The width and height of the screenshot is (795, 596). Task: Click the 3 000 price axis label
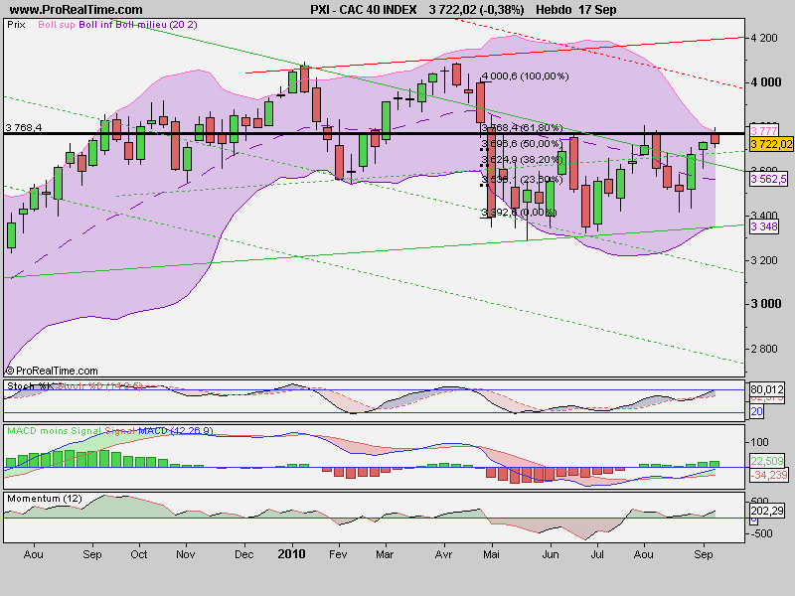click(x=765, y=304)
